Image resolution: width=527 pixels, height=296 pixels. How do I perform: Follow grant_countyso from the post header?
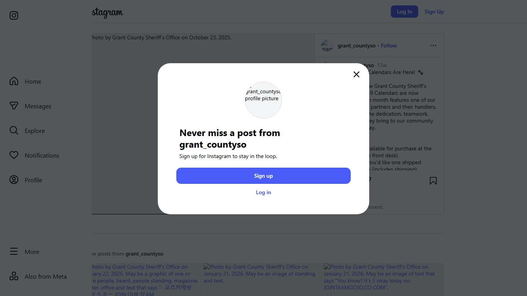coord(389,45)
